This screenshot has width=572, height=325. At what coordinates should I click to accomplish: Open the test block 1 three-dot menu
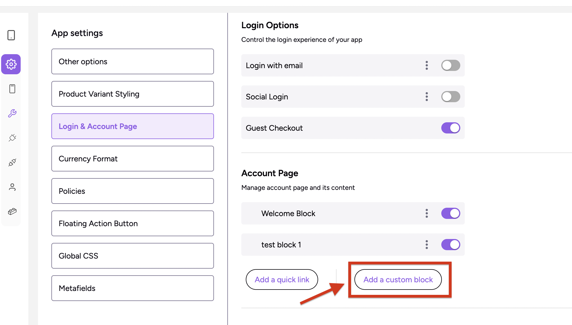pos(426,245)
